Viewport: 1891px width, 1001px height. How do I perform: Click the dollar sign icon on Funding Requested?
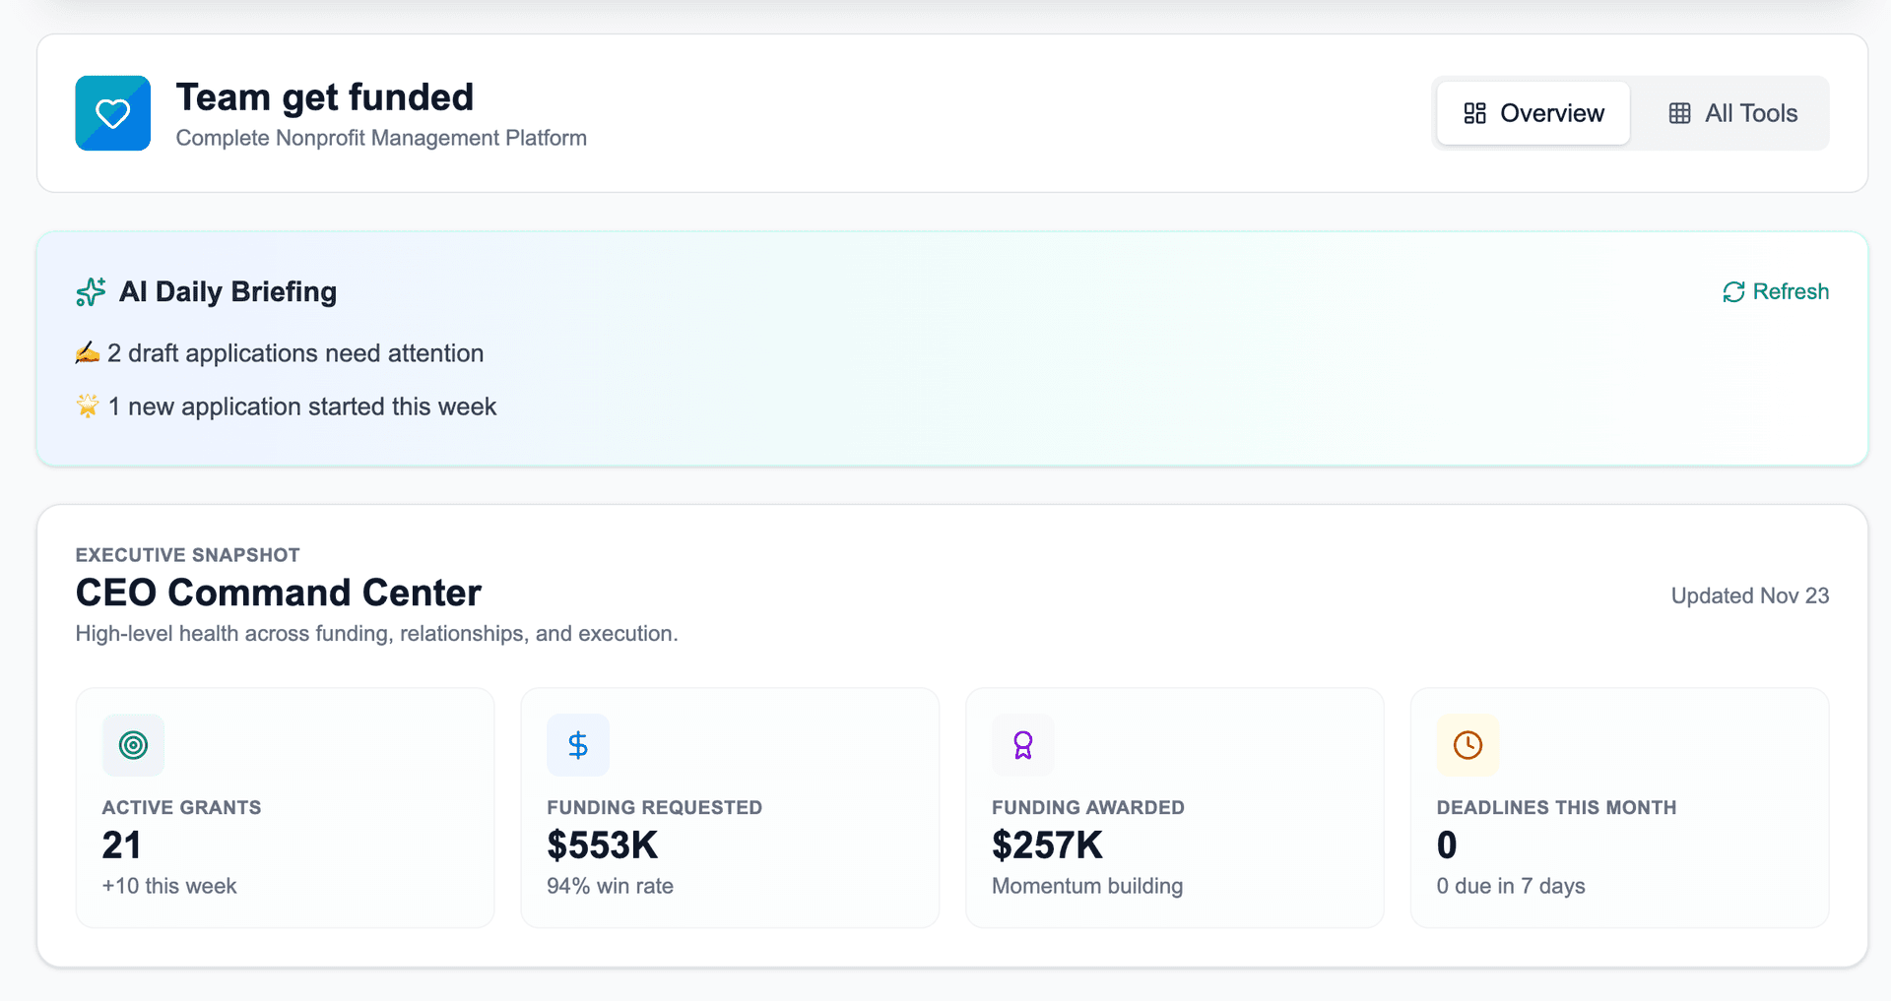point(578,745)
